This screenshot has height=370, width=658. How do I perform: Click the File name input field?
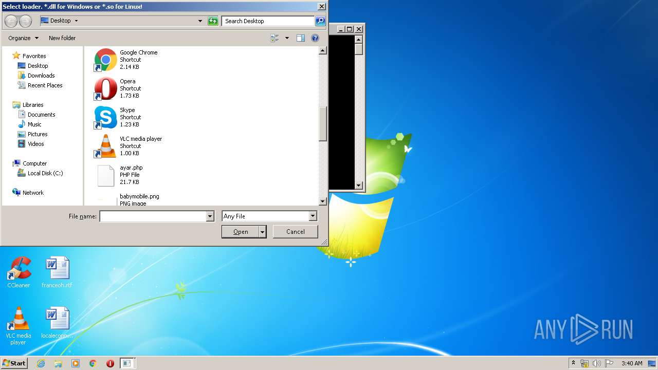pyautogui.click(x=153, y=216)
